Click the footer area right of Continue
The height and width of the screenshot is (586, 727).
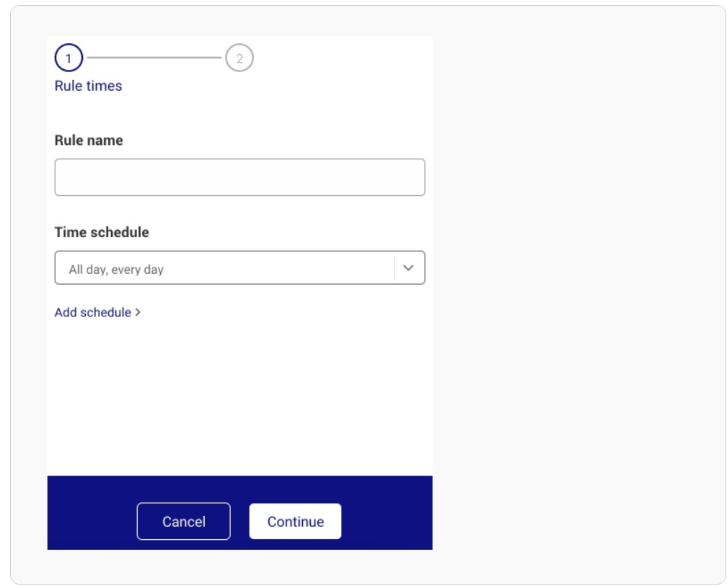pos(387,513)
